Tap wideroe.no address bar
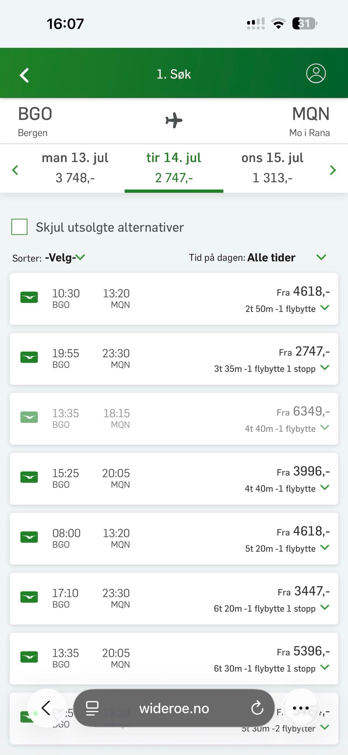348x755 pixels. [174, 708]
